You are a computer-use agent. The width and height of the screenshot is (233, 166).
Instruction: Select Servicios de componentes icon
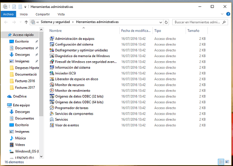click(52, 114)
